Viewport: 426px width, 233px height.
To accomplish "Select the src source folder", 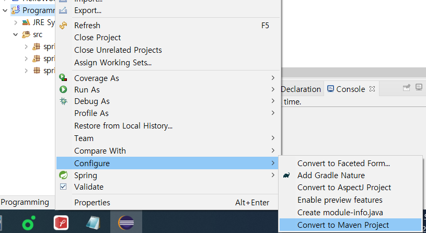I will tap(38, 34).
